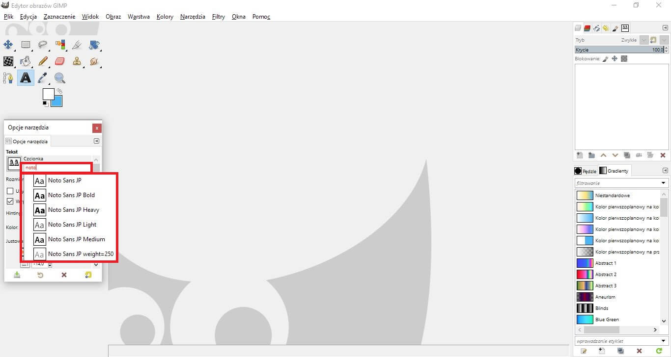The height and width of the screenshot is (357, 671).
Task: Lower layer with down arrow
Action: (x=615, y=155)
